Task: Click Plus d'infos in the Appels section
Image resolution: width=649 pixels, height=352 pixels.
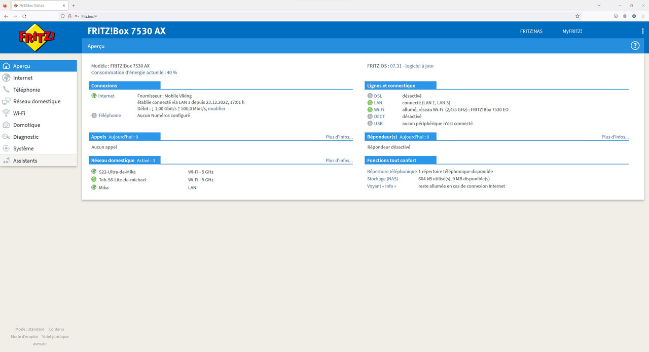Action: tap(339, 137)
